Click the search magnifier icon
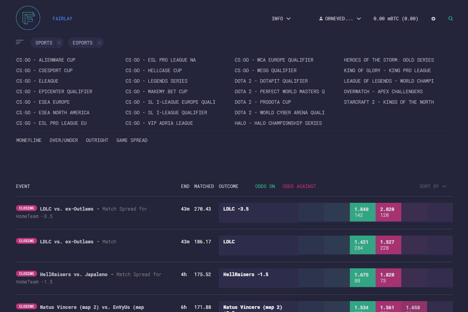468x312 pixels. pos(451,19)
